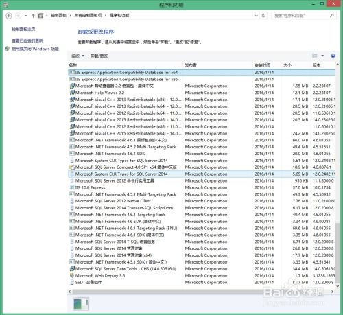The image size is (343, 315).
Task: Click icon of Visual C++ 2012 Redistributable (x64)
Action: click(72, 113)
